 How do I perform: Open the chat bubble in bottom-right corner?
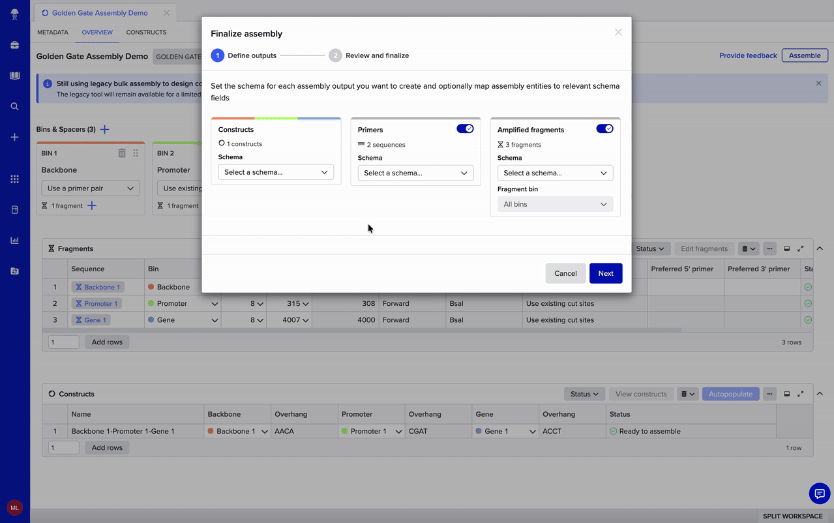819,494
